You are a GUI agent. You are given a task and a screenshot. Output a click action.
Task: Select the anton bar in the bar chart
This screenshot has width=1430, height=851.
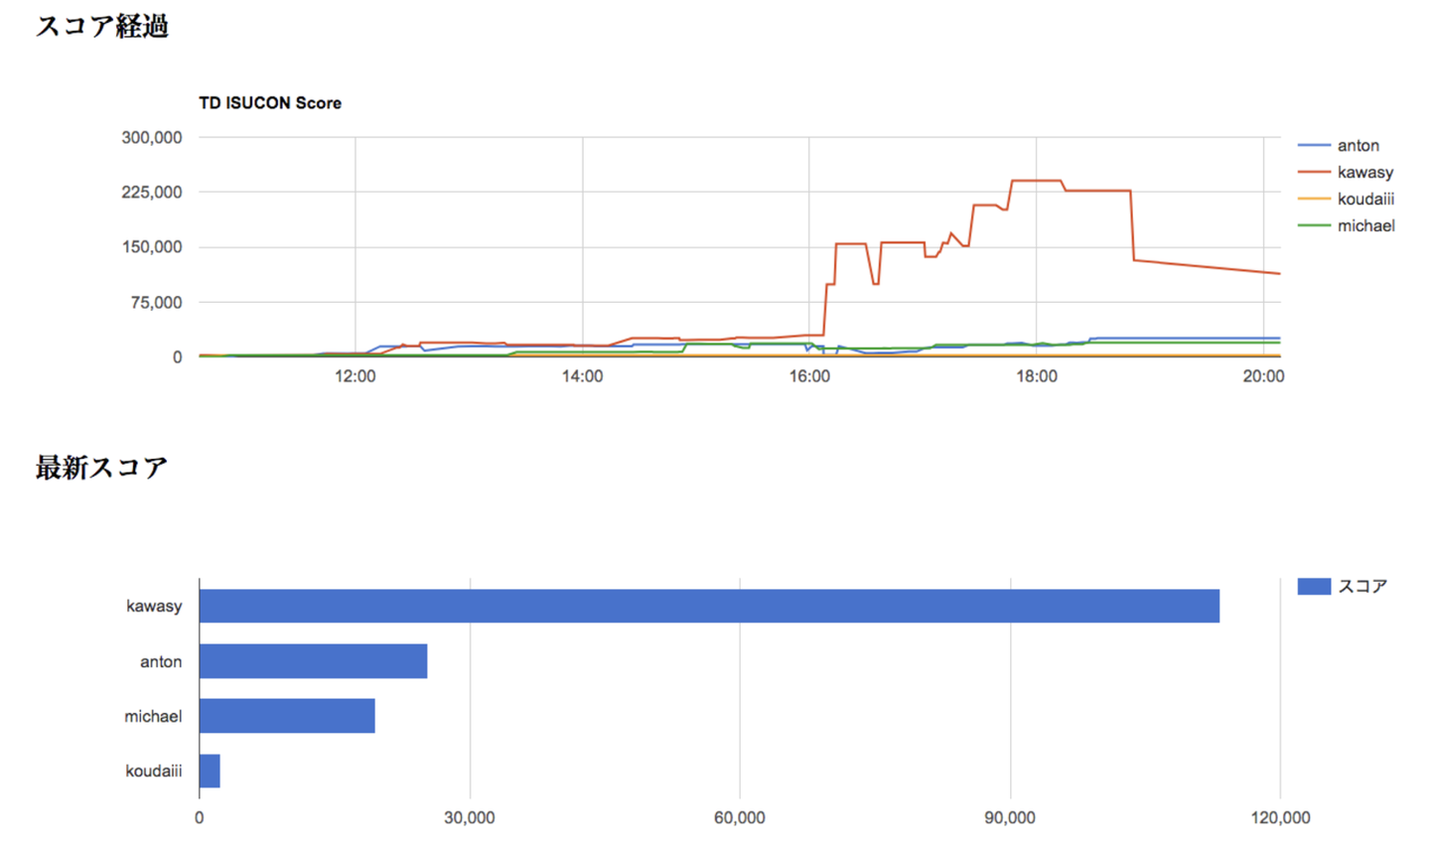pos(313,661)
